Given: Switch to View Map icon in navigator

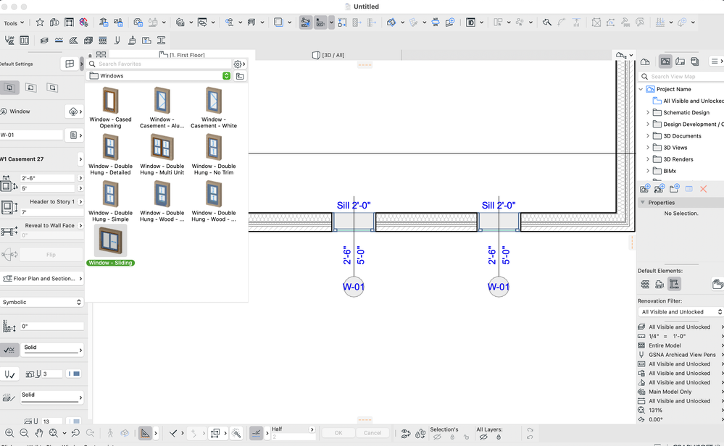Looking at the screenshot, I should [665, 62].
